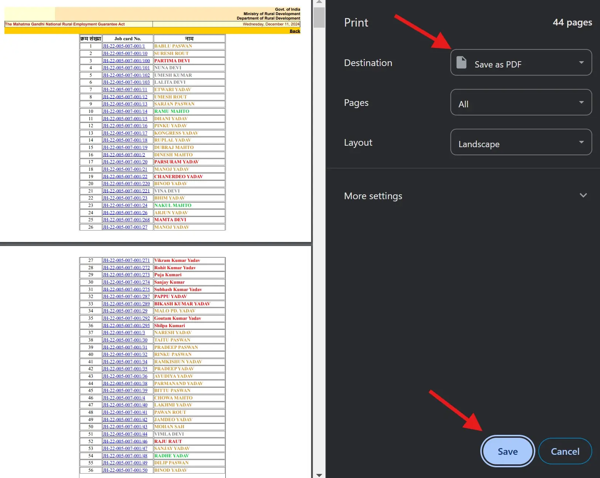Click the name Sanjay Kumar
The height and width of the screenshot is (478, 600).
(170, 282)
